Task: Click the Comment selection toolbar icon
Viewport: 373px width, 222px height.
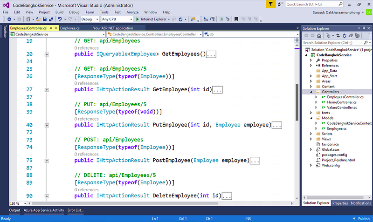Action: point(221,19)
